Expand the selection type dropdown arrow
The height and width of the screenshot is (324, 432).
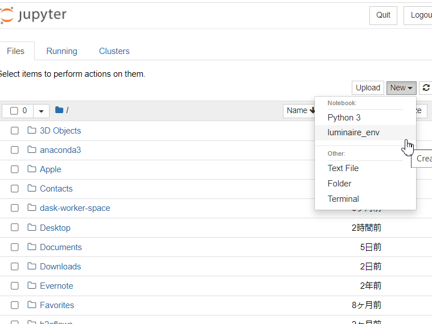41,111
